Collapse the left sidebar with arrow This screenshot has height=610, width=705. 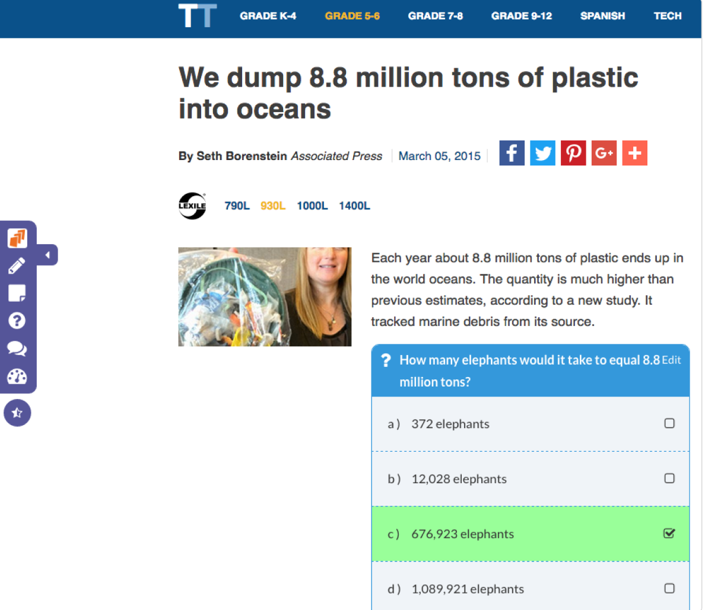[47, 255]
